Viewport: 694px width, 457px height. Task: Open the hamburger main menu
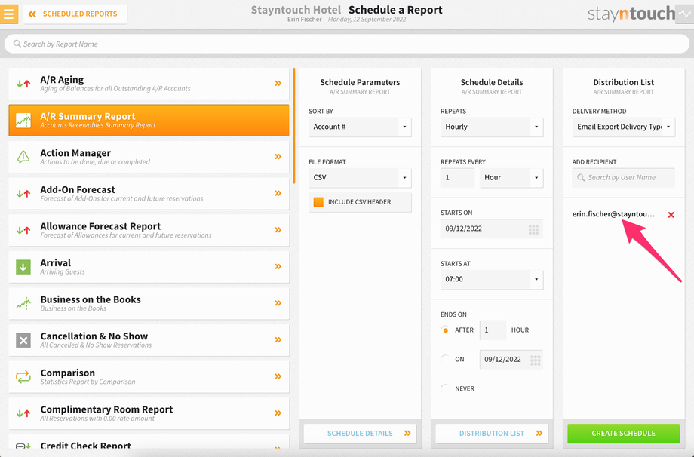[x=9, y=14]
